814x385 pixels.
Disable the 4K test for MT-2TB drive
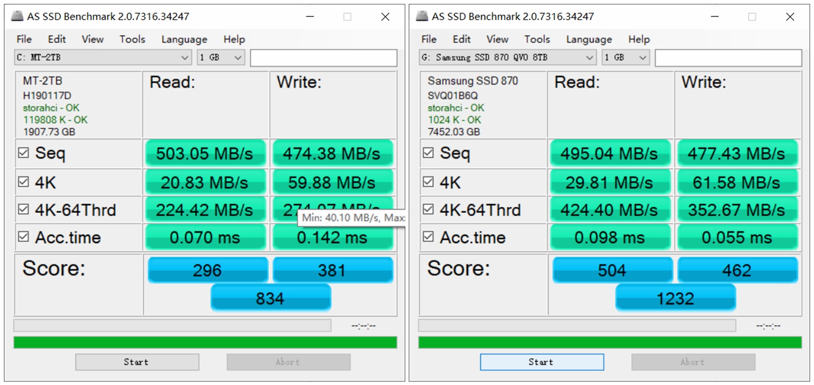coord(23,181)
